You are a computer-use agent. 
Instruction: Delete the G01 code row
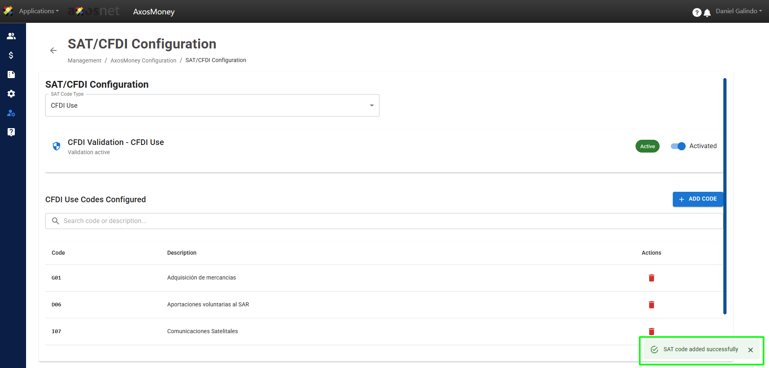(651, 278)
